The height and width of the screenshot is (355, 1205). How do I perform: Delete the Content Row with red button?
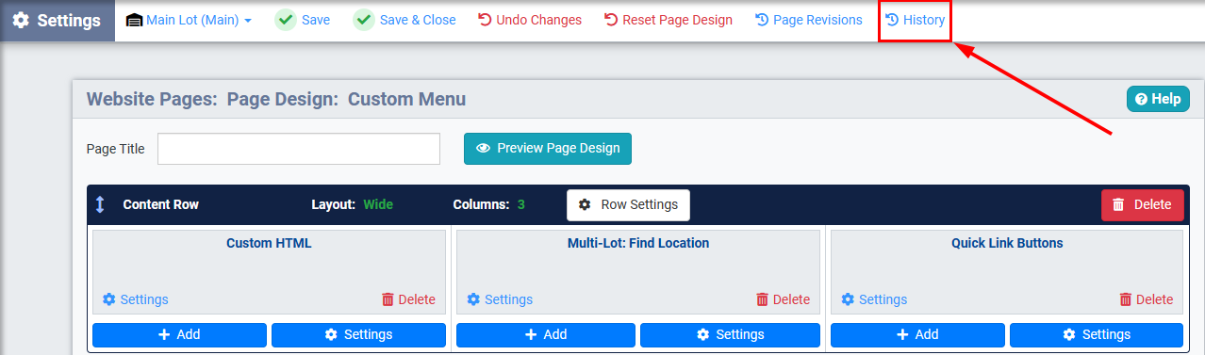(x=1143, y=204)
